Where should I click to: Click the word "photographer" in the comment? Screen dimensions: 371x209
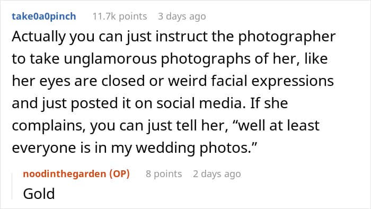click(x=287, y=37)
